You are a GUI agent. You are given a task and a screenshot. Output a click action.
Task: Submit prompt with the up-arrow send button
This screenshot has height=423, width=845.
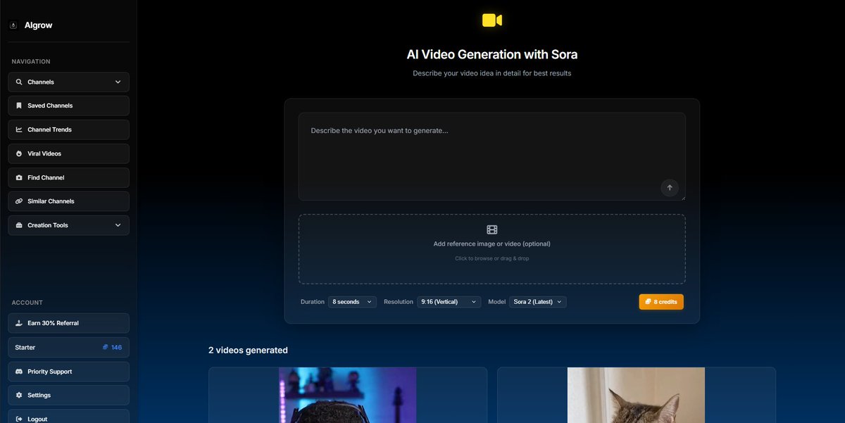[x=670, y=187]
